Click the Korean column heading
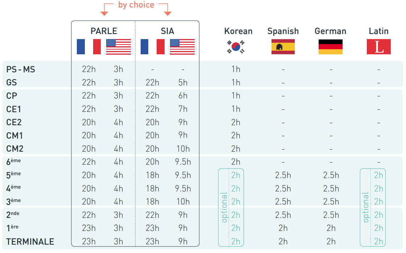This screenshot has width=406, height=253. [x=238, y=31]
